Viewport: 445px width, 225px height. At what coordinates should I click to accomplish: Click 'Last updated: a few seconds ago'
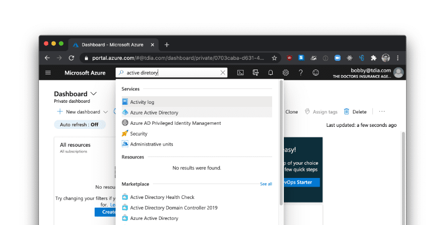pos(361,125)
